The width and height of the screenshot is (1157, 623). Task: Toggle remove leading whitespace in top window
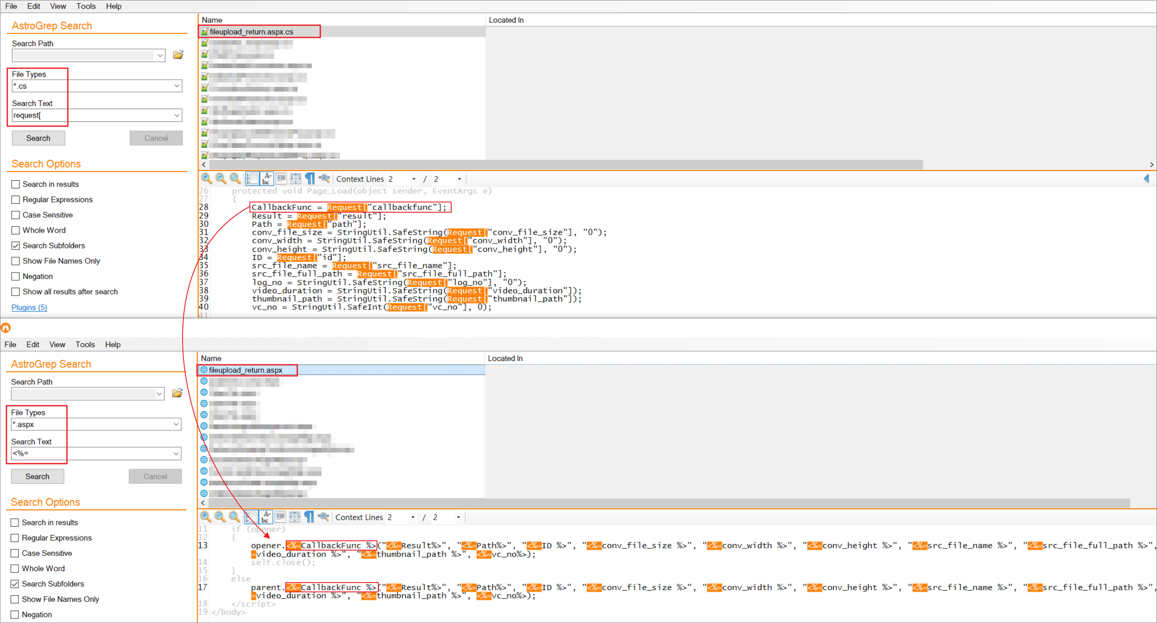281,179
